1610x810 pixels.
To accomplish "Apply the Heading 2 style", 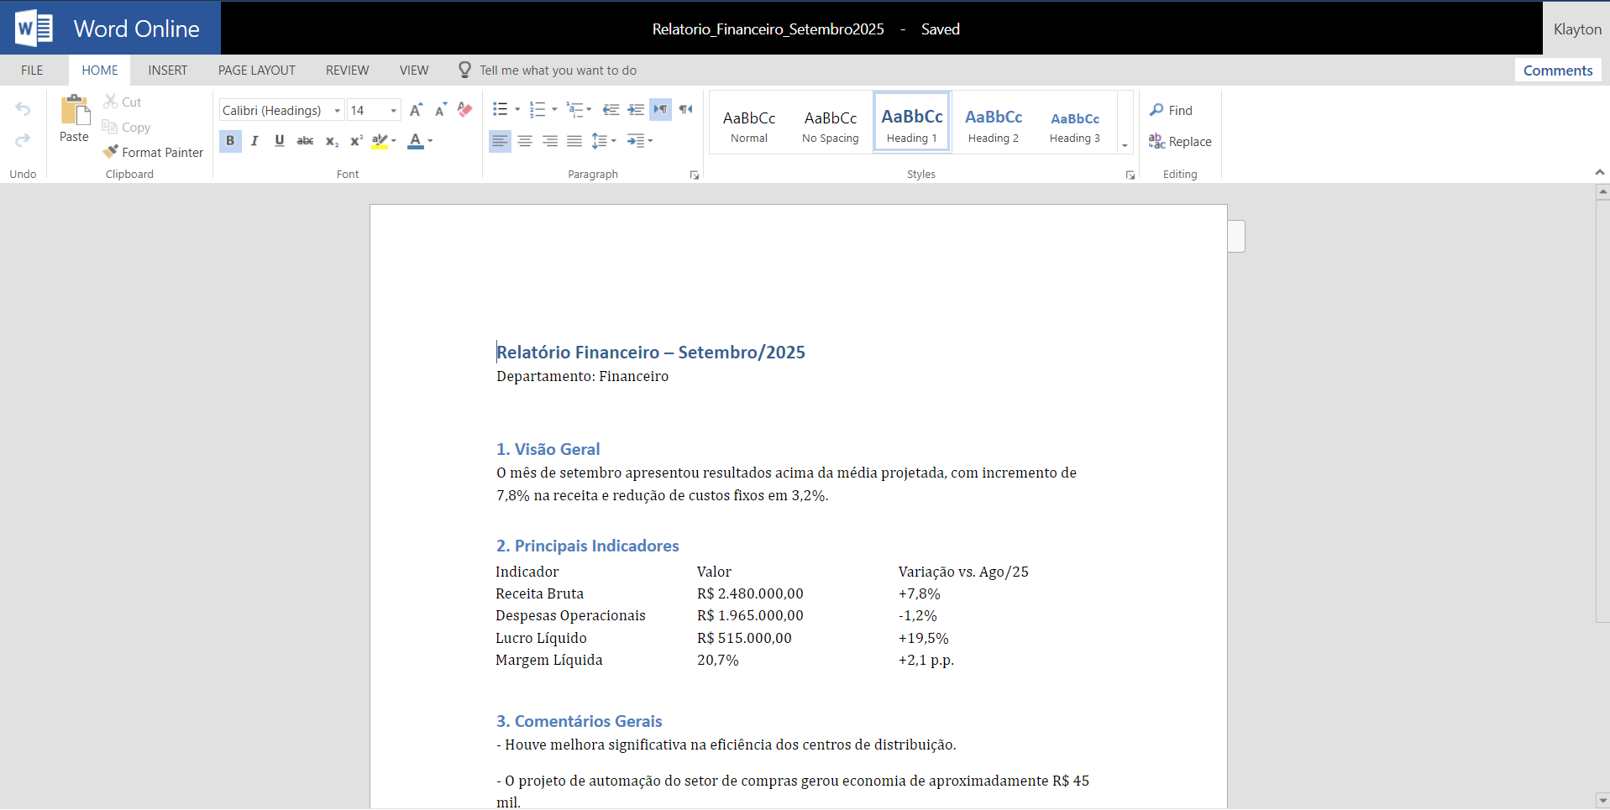I will 993,124.
